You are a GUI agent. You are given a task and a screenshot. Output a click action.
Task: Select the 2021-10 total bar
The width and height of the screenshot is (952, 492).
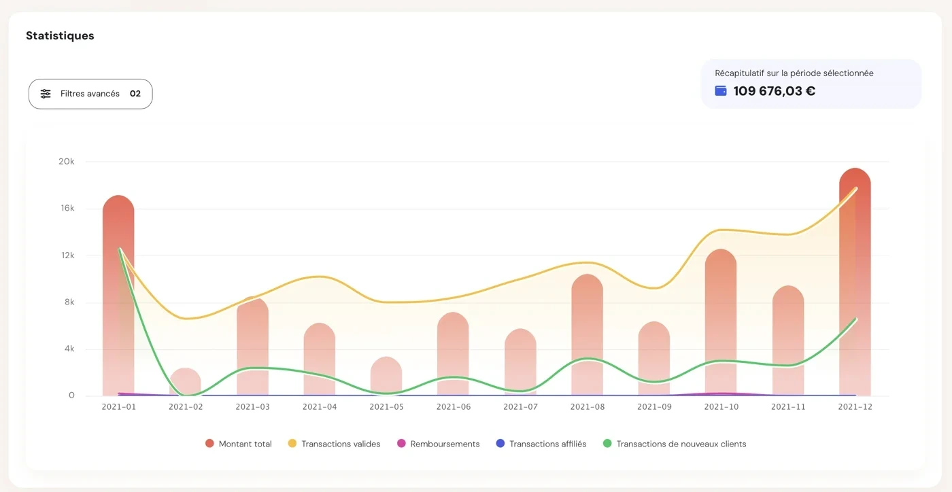pos(721,323)
